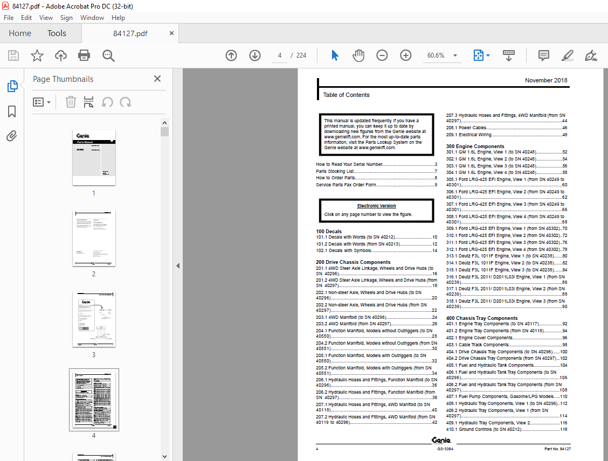Click the Fit page icon
Image resolution: width=608 pixels, height=461 pixels.
click(x=479, y=56)
